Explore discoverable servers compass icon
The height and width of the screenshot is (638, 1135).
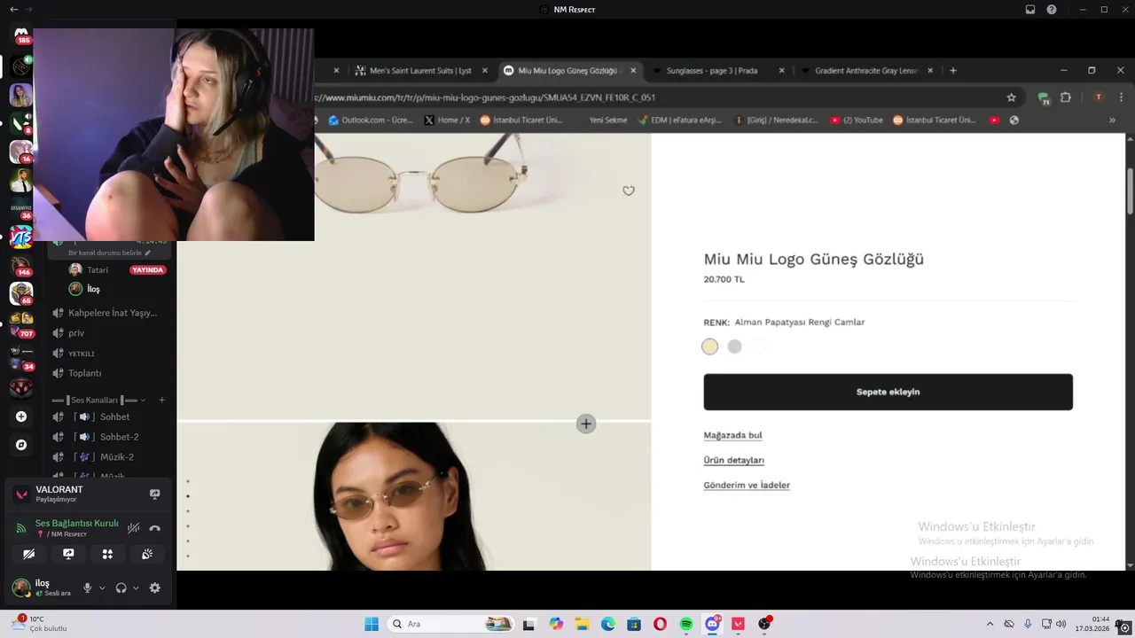pos(21,445)
